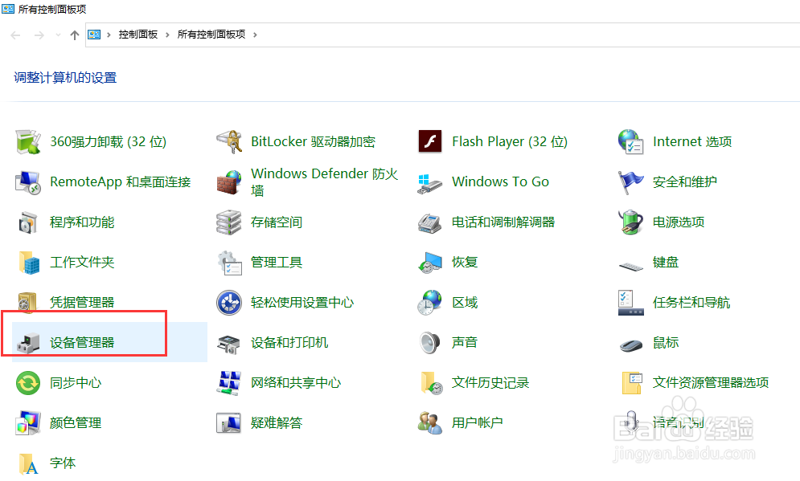This screenshot has width=800, height=481.
Task: Expand chevron after 所有控制面板项 in address bar
Action: point(255,35)
